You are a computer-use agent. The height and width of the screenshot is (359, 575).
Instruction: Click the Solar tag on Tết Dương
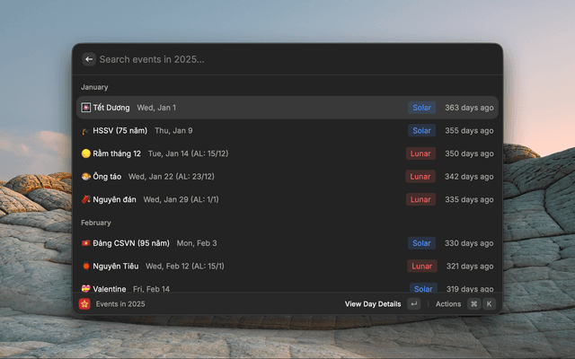coord(421,108)
